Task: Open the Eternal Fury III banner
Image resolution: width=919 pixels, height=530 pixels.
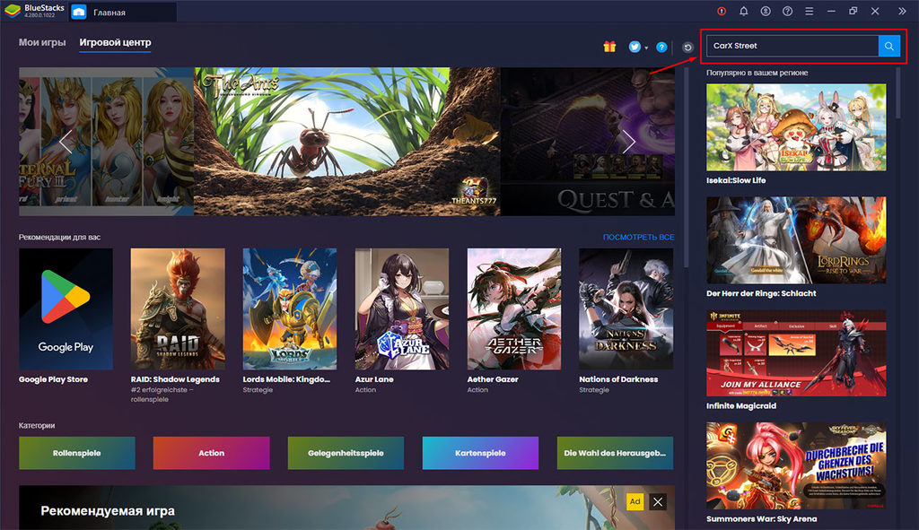Action: coord(106,141)
